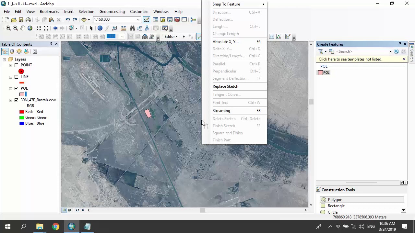The height and width of the screenshot is (233, 415).
Task: Dismiss the templates not listed message
Action: (404, 59)
